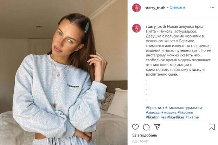Screen dimensions: 218x145
Task: Open hashtag #никольпотуральски
Action: pos(184,108)
